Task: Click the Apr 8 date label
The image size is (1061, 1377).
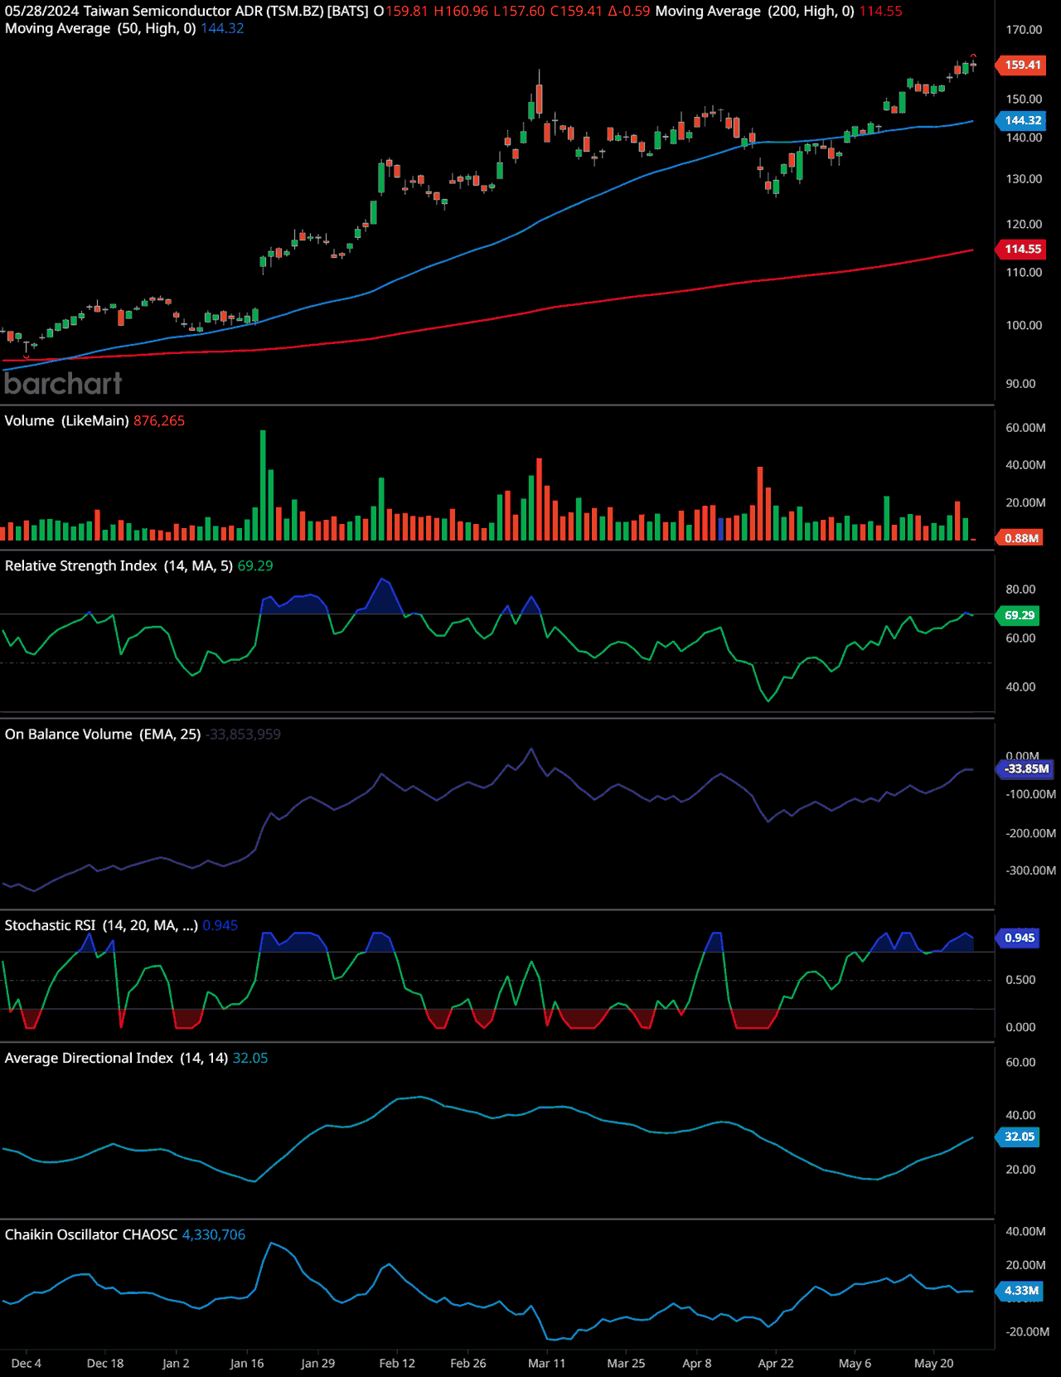Action: [697, 1363]
